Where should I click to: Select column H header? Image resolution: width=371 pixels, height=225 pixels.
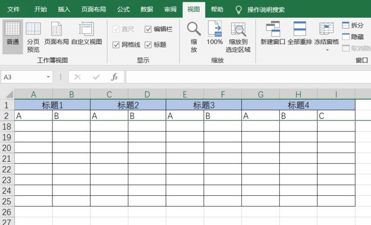(x=299, y=94)
